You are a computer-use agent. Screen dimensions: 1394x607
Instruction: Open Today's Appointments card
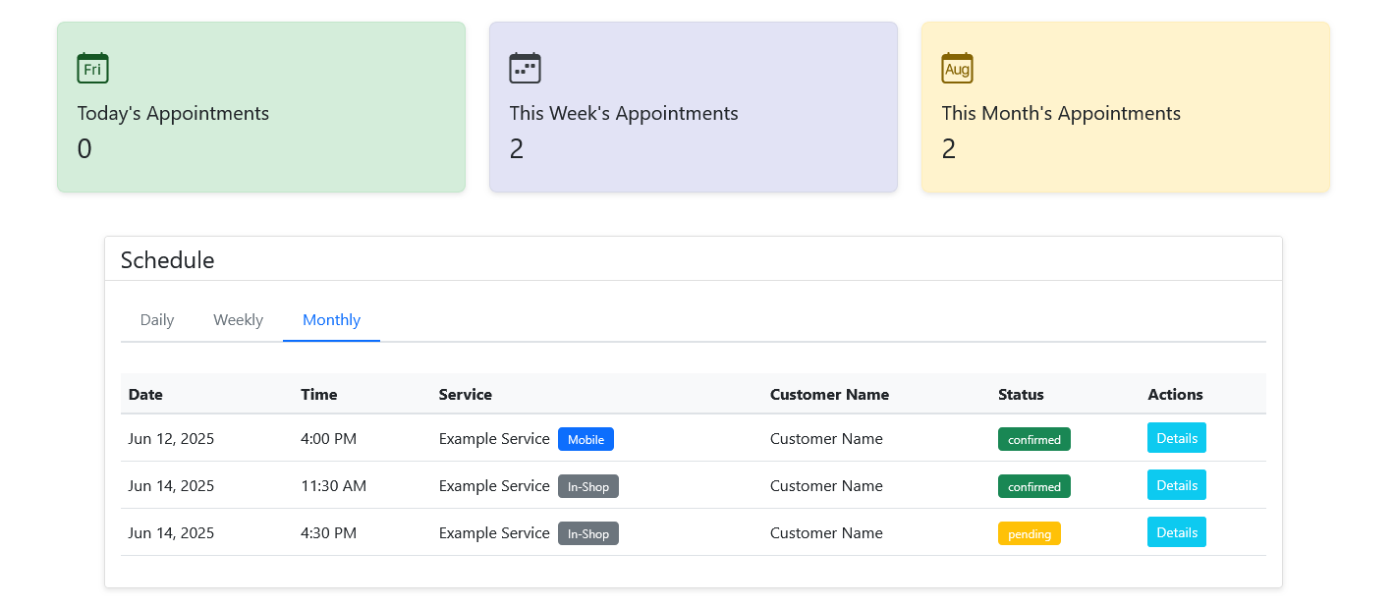pos(261,107)
